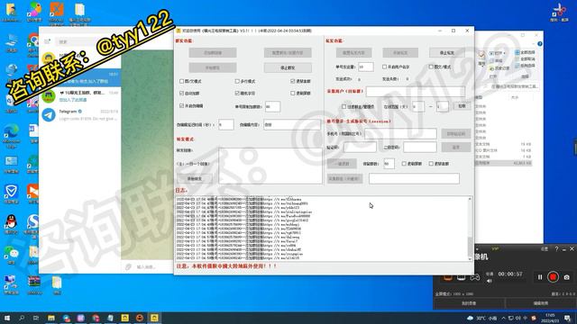Click the 停止私发 button
The image size is (577, 324).
tap(447, 52)
